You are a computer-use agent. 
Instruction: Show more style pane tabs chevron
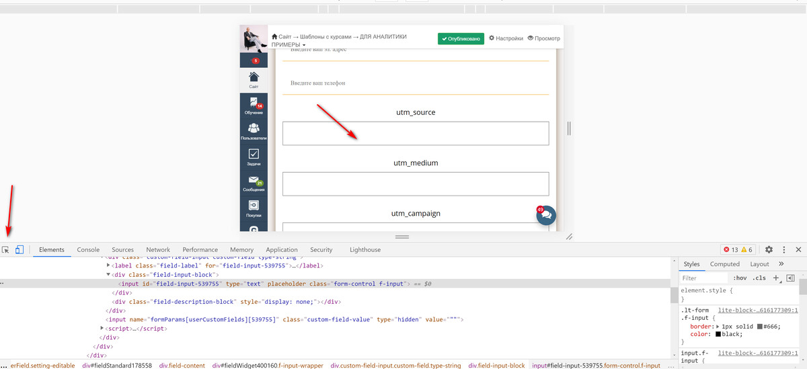click(781, 264)
